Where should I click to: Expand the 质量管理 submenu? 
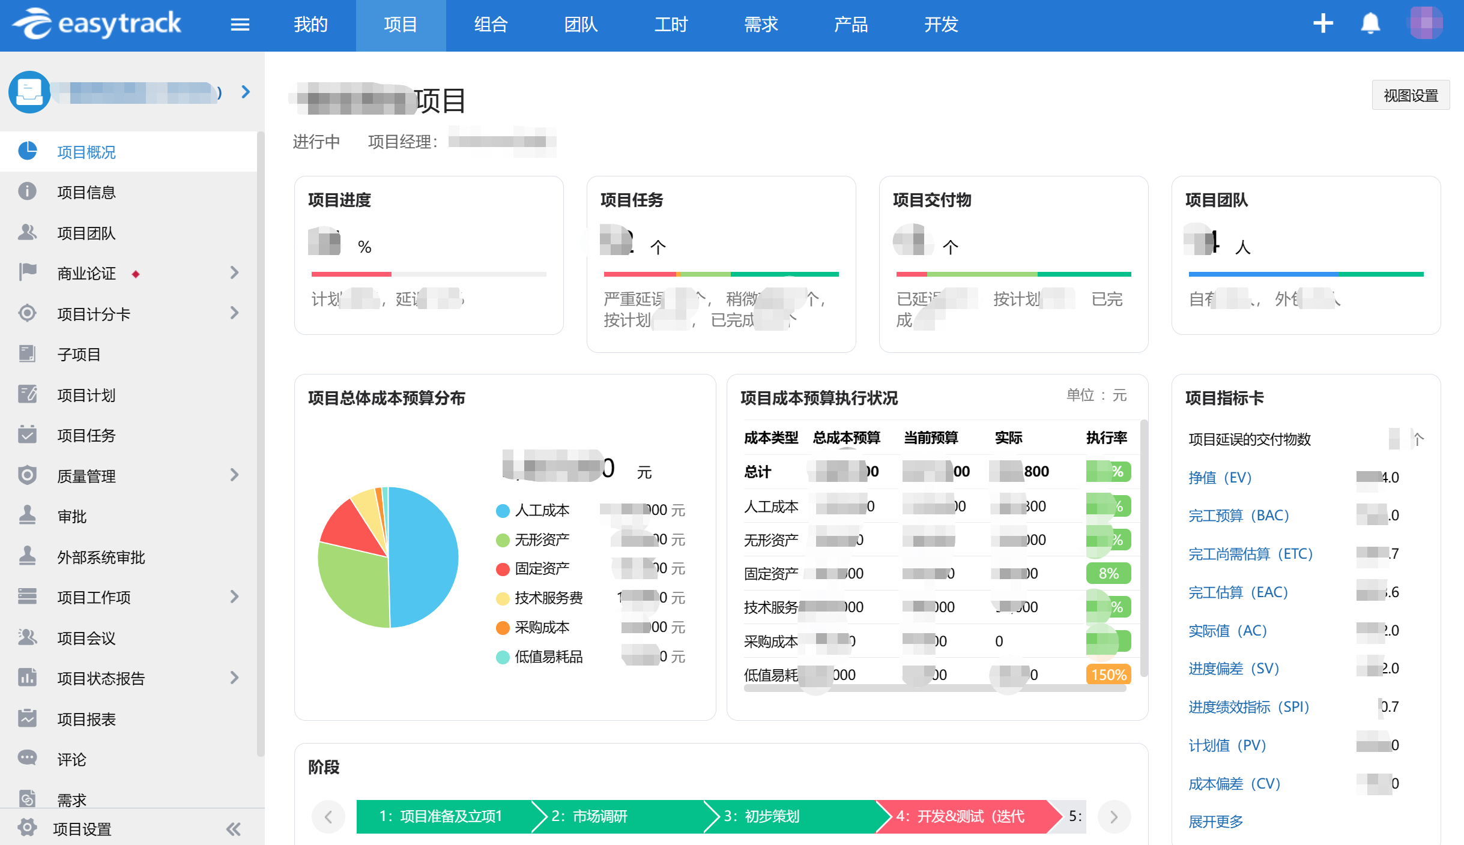pos(234,475)
